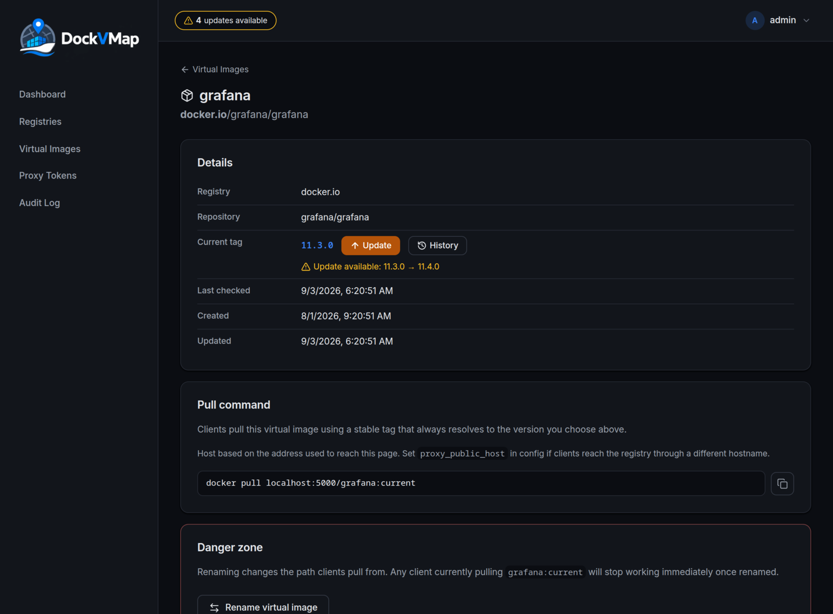Click new version 11.4.0 text
Screen dimensions: 833x614
428,266
